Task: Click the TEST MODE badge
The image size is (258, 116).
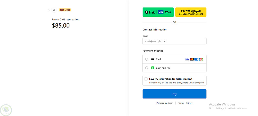Action: pos(65,10)
